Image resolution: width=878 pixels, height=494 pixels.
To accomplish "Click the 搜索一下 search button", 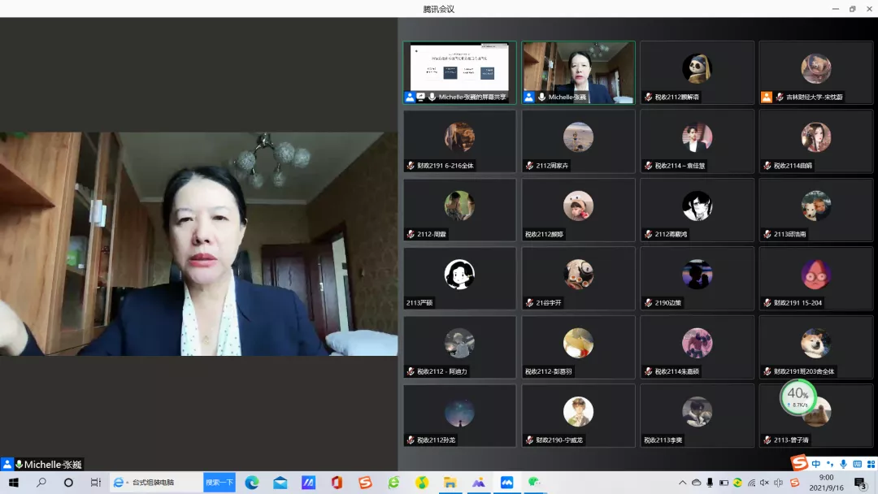I will [x=219, y=483].
